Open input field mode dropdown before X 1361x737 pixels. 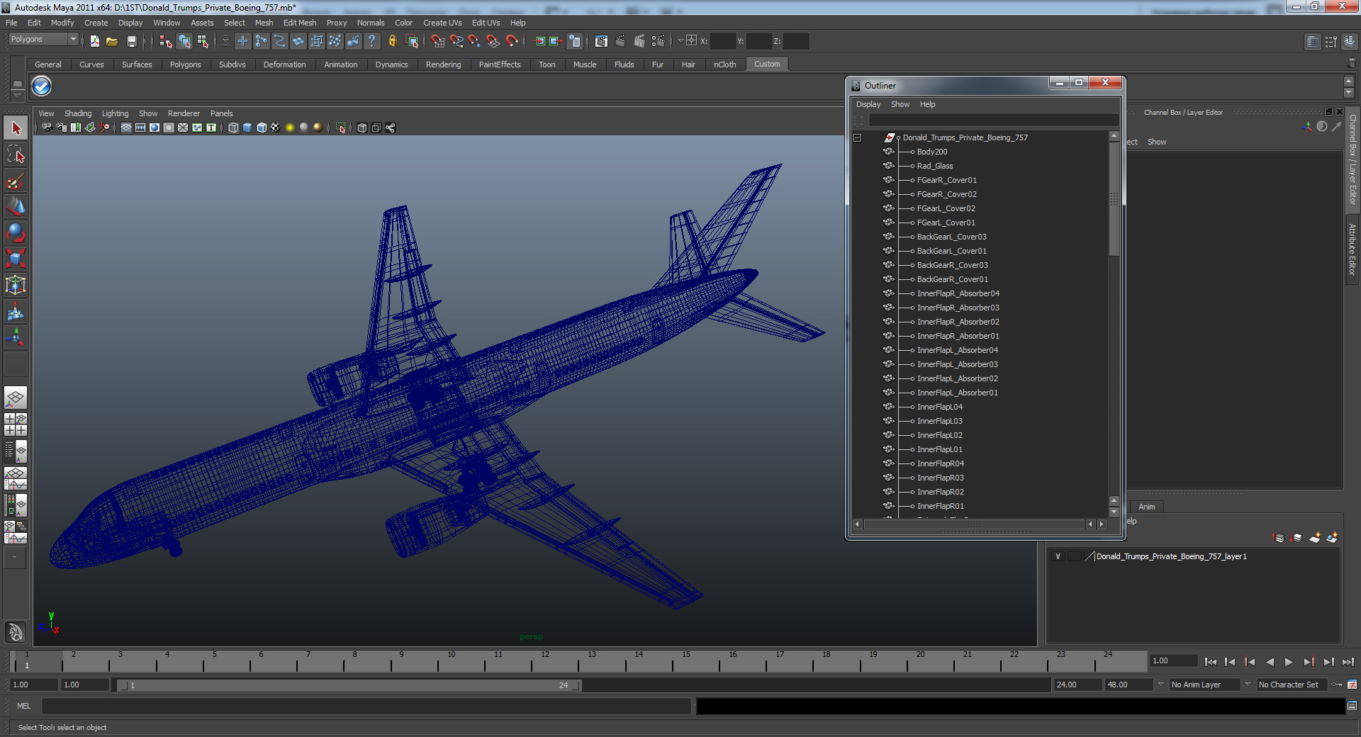680,40
